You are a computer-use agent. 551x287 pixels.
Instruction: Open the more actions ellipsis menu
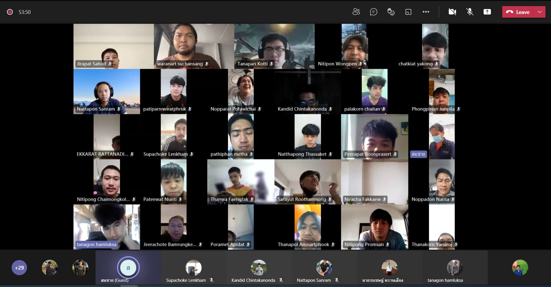click(426, 12)
